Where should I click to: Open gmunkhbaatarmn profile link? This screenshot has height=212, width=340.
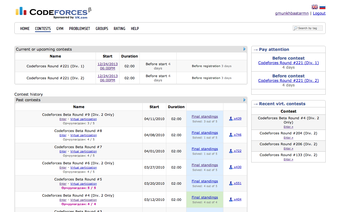tap(292, 13)
